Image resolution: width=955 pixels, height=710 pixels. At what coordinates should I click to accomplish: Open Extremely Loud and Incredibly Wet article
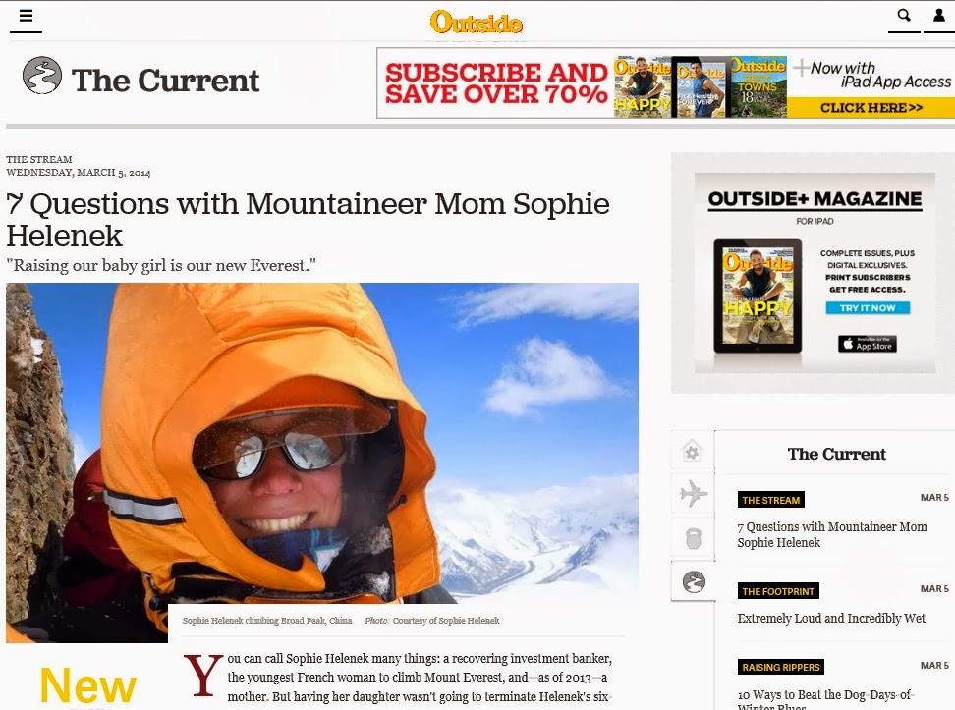tap(831, 618)
